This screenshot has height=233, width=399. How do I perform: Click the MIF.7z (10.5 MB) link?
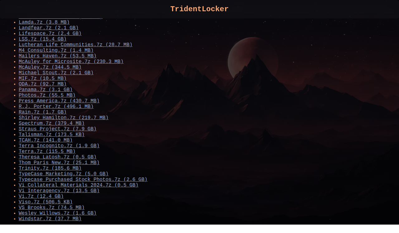42,79
